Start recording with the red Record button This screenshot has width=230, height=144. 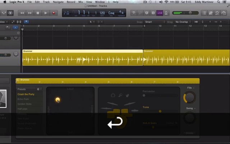tap(54, 13)
